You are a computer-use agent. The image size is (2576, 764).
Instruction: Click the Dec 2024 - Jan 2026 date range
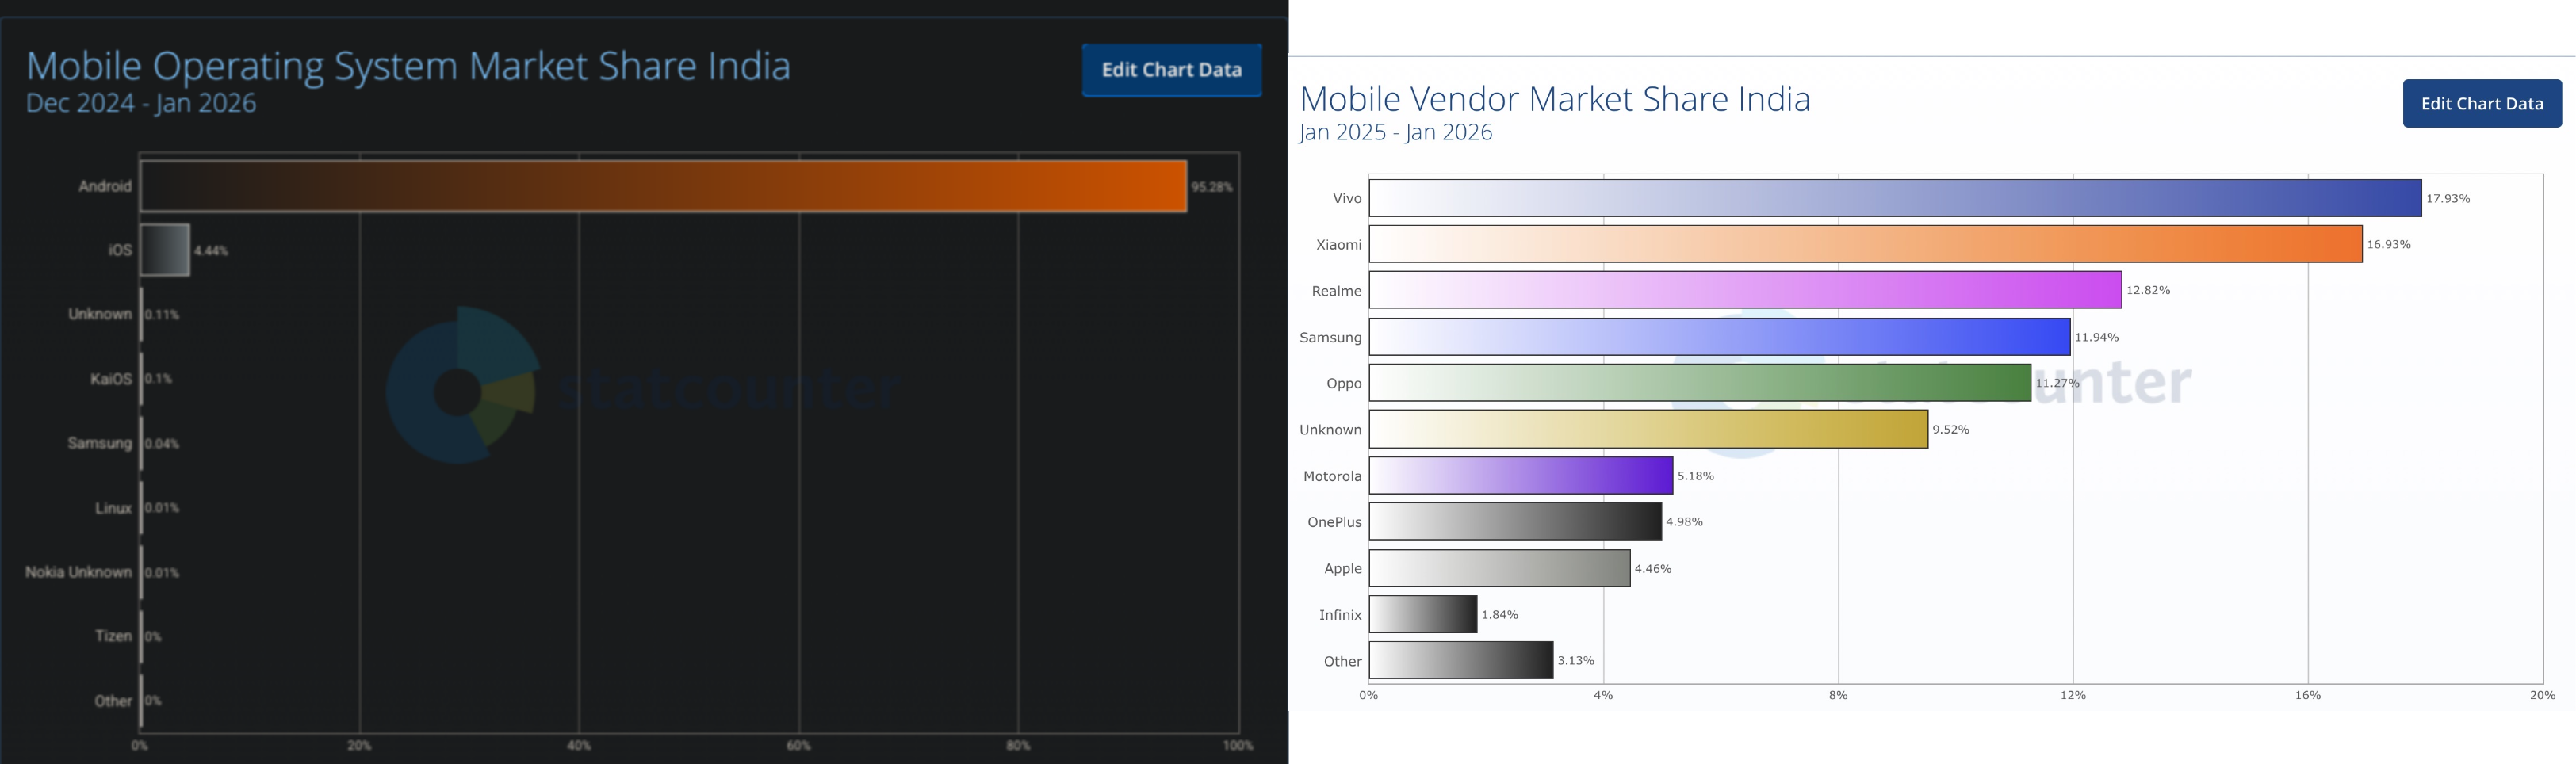pos(141,103)
